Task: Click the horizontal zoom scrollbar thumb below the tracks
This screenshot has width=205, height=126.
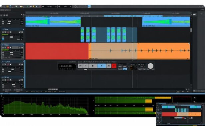Action: tap(53, 89)
